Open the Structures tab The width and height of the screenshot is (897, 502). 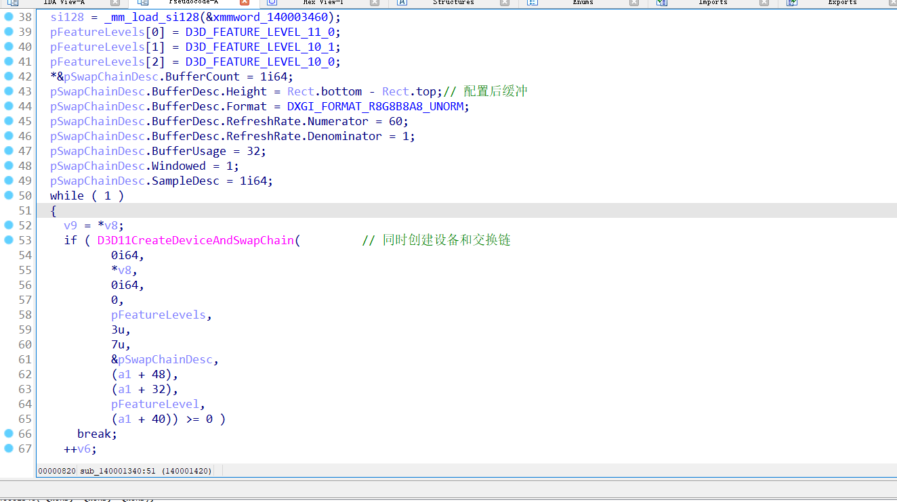(453, 3)
